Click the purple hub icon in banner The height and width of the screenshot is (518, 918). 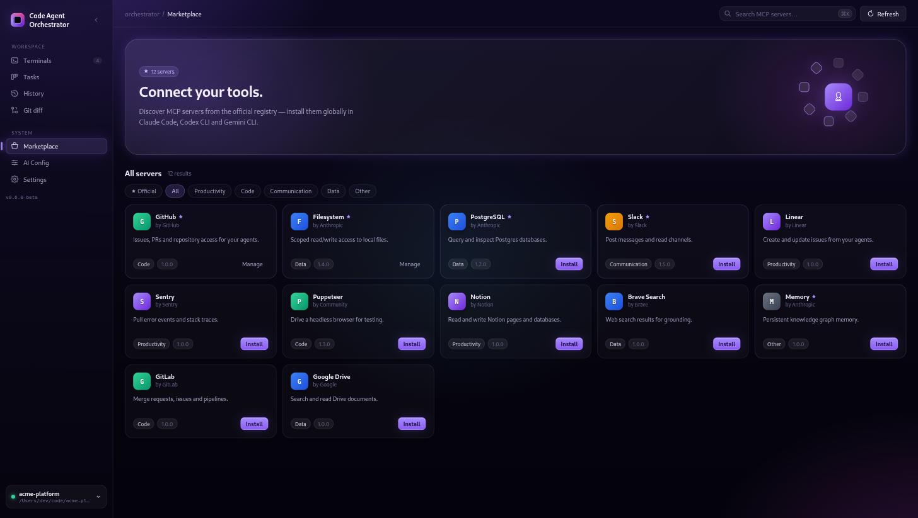click(838, 96)
